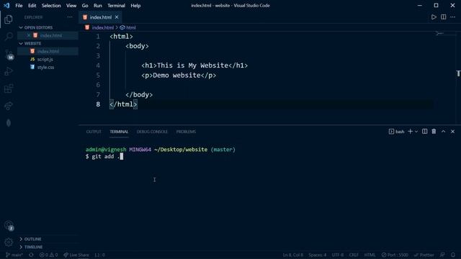Split the terminal panel
Viewport: 461px width, 259px height.
(x=424, y=132)
